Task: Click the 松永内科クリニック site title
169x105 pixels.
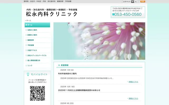Action: click(52, 14)
